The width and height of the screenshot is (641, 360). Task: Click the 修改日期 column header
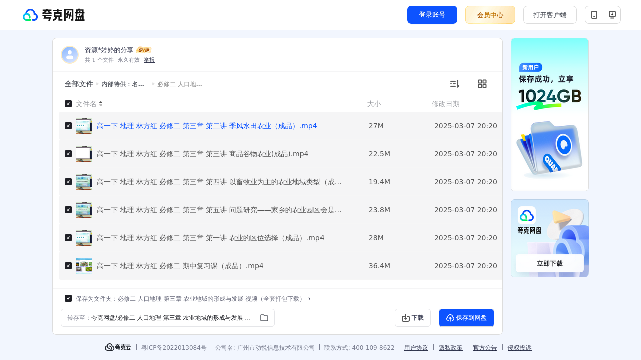[446, 104]
